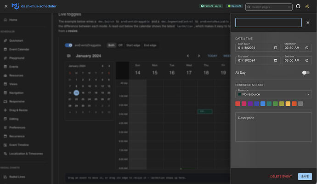Open the Start date calendar picker icon

click(x=275, y=48)
